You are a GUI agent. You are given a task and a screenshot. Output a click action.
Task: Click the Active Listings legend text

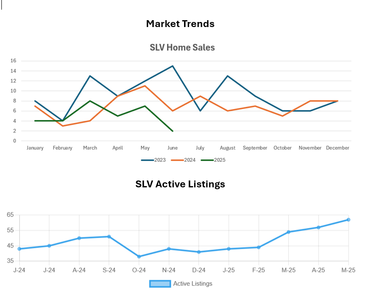tap(192, 284)
